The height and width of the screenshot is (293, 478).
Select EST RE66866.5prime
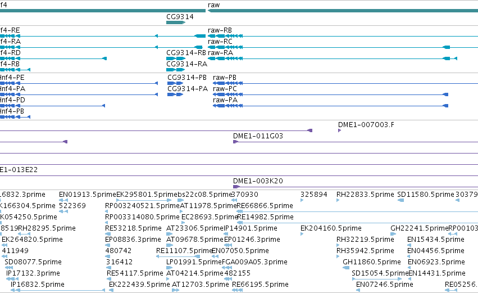pyautogui.click(x=357, y=211)
